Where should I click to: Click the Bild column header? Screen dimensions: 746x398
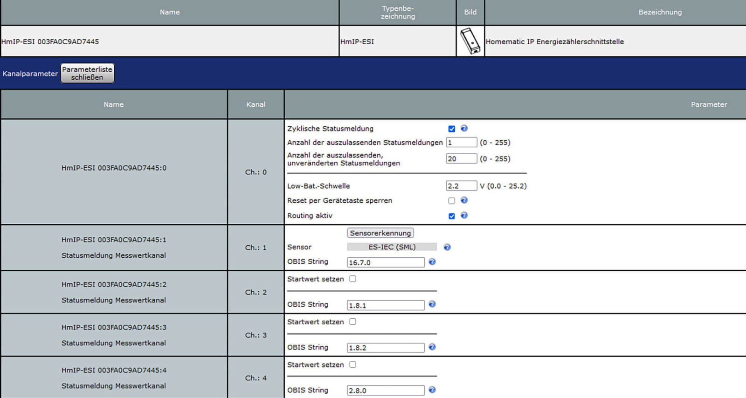pyautogui.click(x=470, y=12)
